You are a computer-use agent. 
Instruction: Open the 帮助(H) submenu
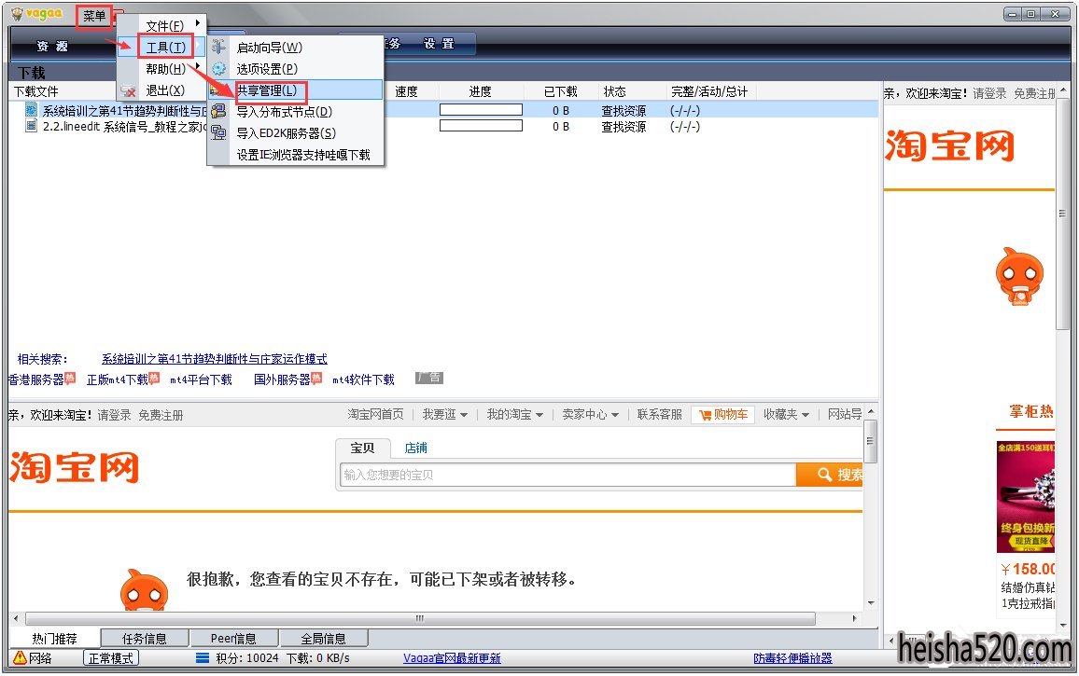coord(165,69)
